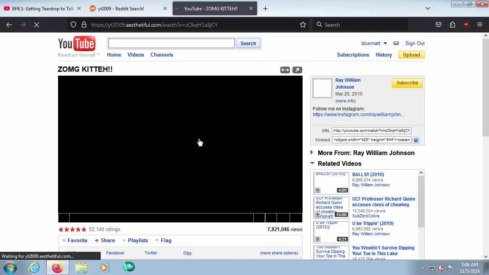Click the black video player area

pyautogui.click(x=180, y=144)
